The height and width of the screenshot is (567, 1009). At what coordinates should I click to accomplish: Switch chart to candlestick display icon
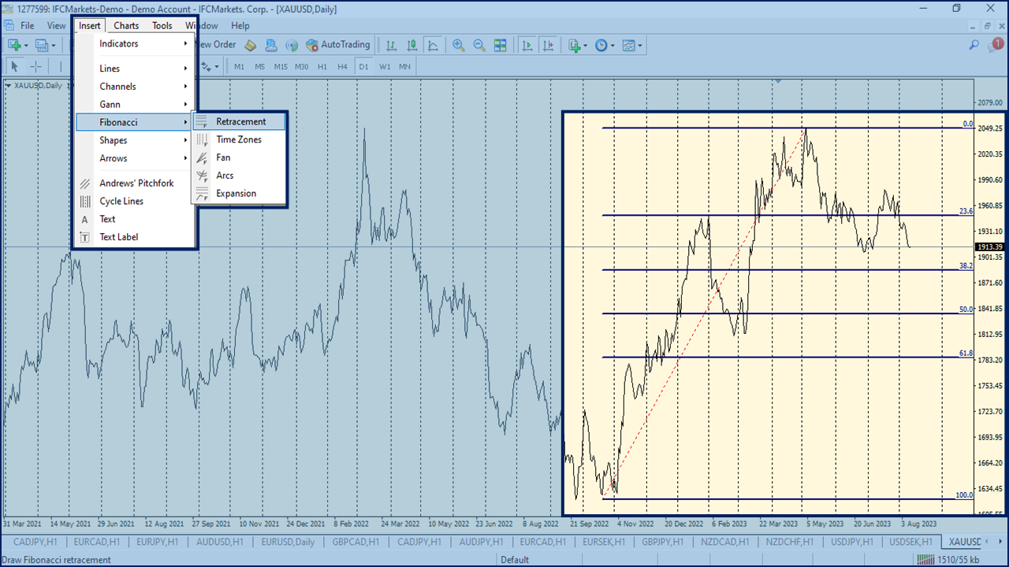[412, 45]
